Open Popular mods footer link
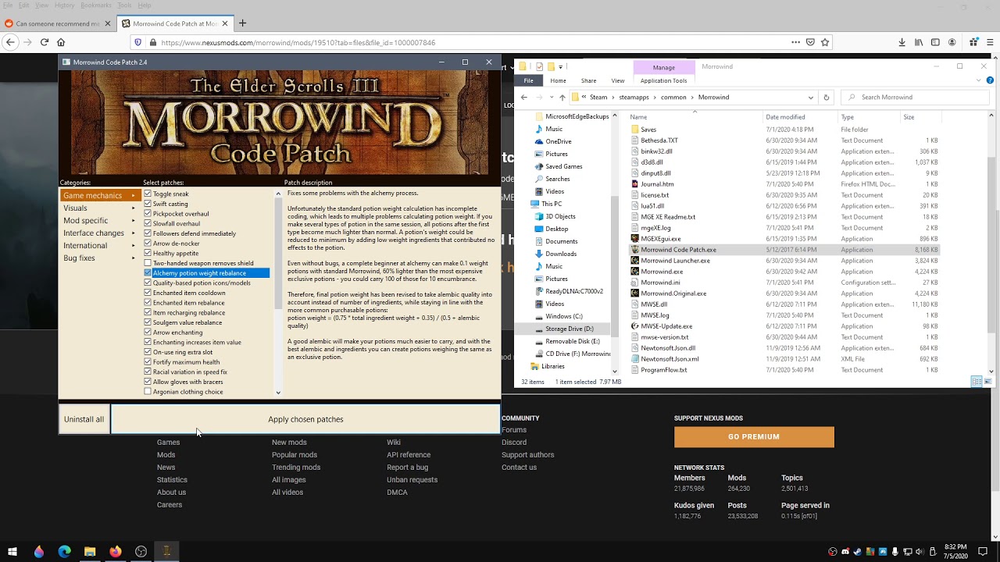This screenshot has width=1000, height=562. 295,455
